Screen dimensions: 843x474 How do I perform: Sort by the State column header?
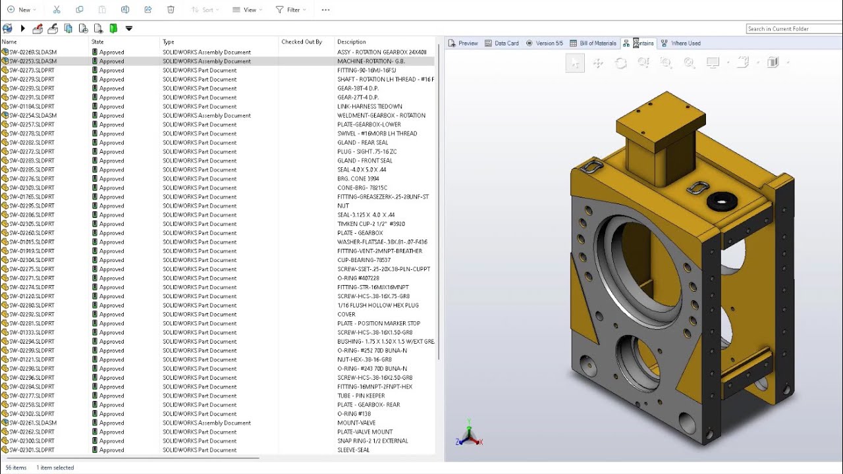pyautogui.click(x=125, y=41)
